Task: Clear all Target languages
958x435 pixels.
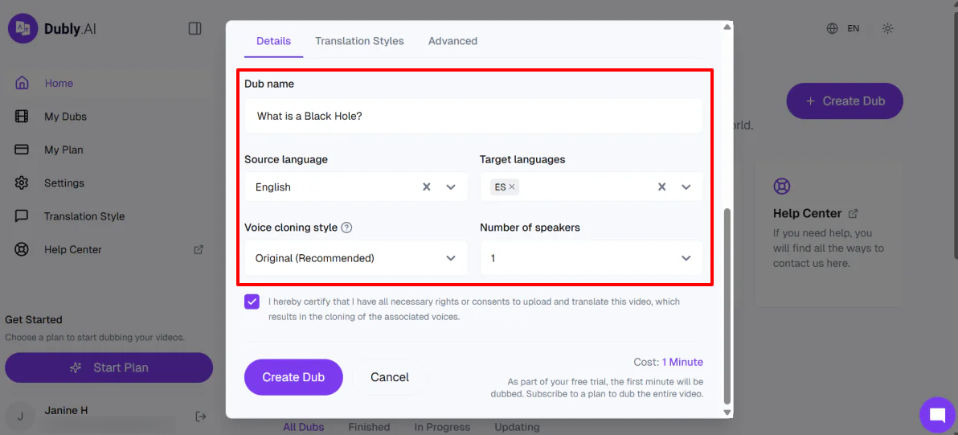Action: 661,187
